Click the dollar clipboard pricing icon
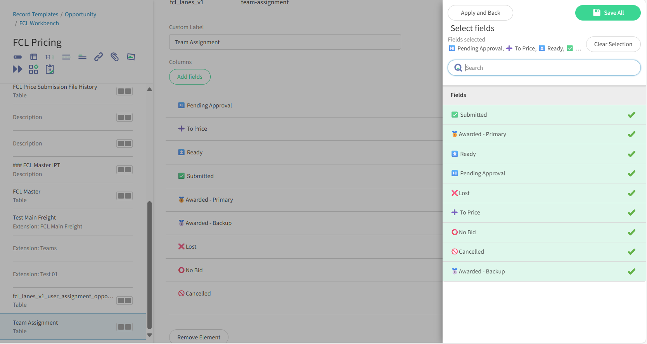647x344 pixels. pyautogui.click(x=50, y=69)
